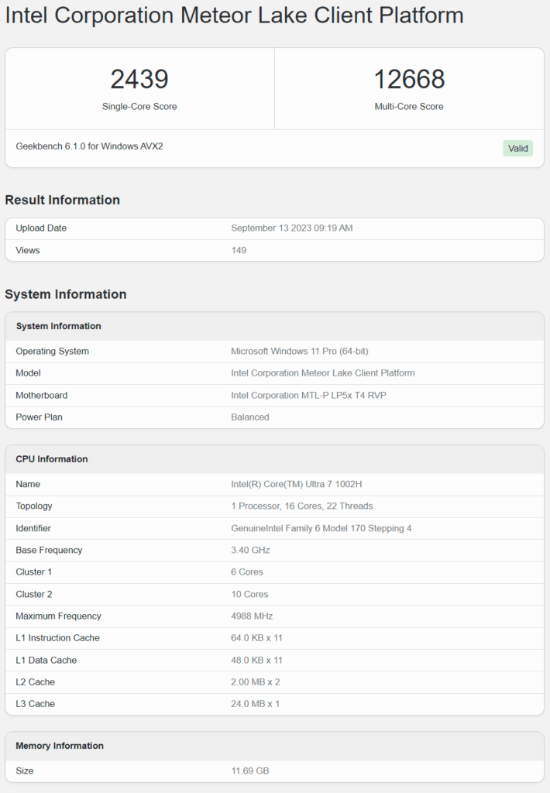Click the Maximum Frequency label
Screen dimensions: 550x793
[x=58, y=616]
